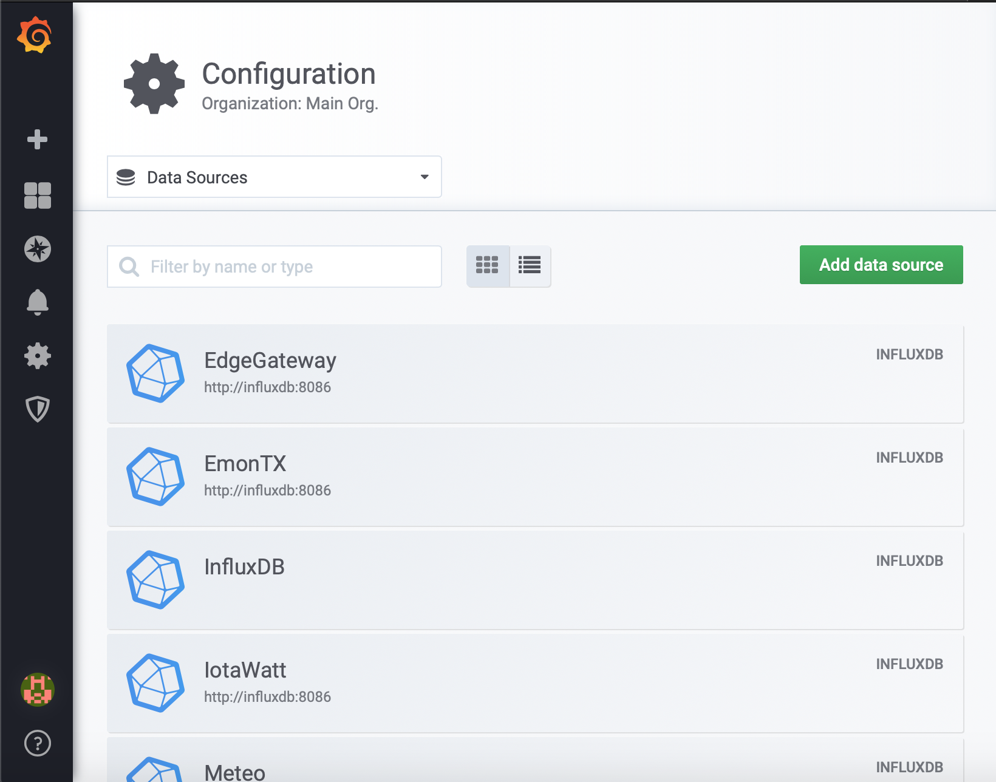The height and width of the screenshot is (782, 996).
Task: Open the Help question mark icon
Action: pos(38,743)
